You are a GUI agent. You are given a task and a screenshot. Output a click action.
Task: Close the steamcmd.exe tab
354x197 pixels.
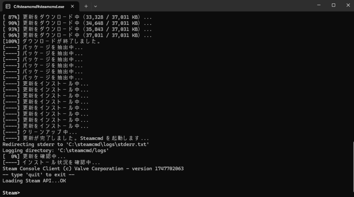tap(72, 6)
